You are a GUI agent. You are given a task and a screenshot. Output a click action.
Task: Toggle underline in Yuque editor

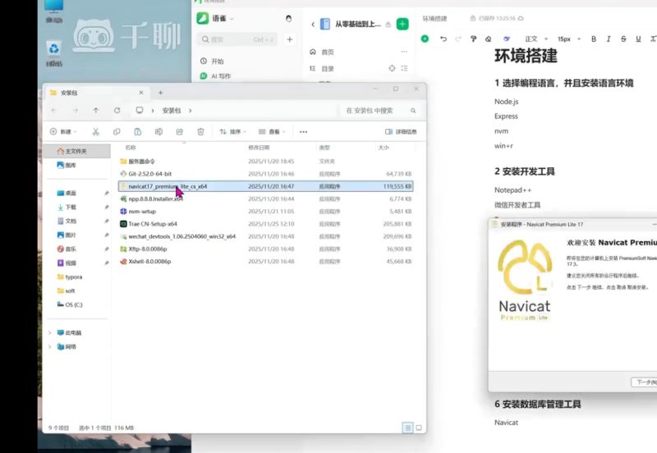pyautogui.click(x=638, y=39)
